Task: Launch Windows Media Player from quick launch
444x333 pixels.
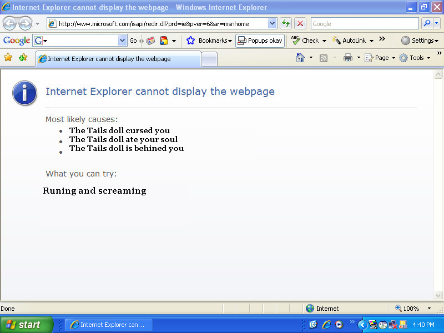Action: pyautogui.click(x=339, y=325)
